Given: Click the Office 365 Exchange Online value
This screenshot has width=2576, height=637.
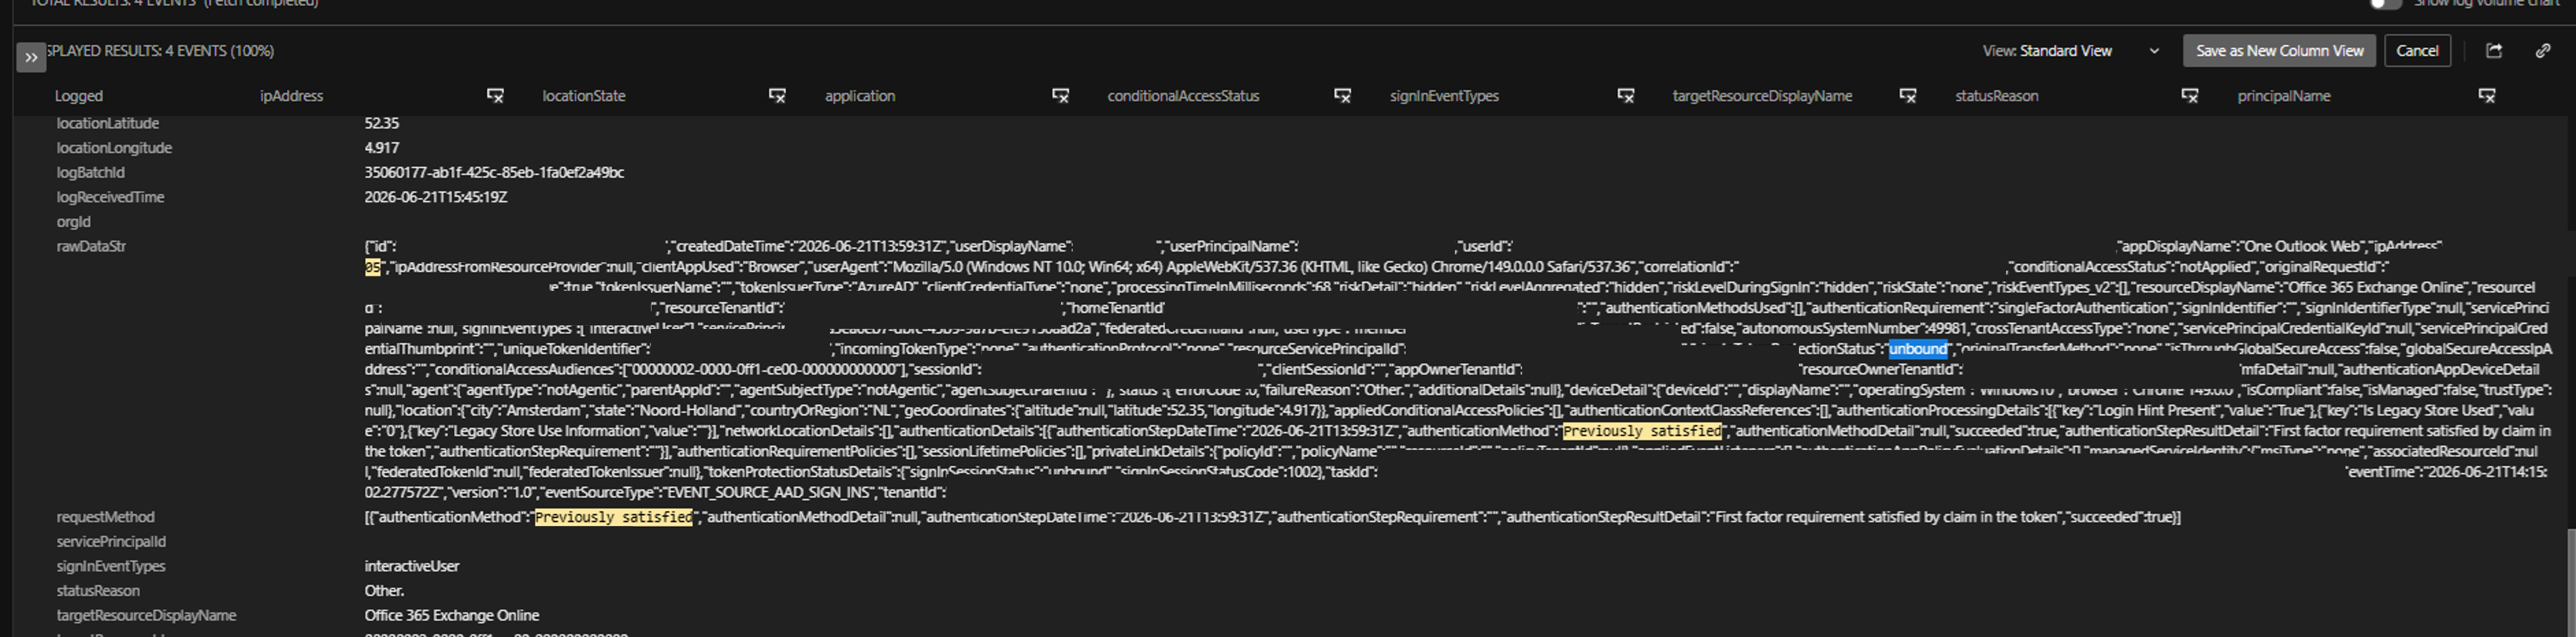Looking at the screenshot, I should coord(452,616).
